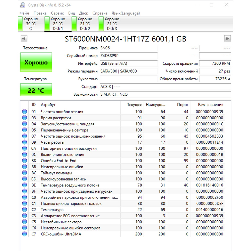Image resolution: width=251 pixels, height=251 pixels.
Task: Click status orb for attribute 0C row
Action: point(25,154)
